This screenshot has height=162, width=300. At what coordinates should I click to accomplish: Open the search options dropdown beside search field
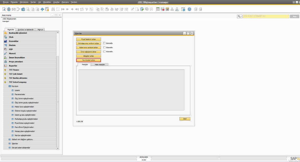pyautogui.click(x=240, y=16)
